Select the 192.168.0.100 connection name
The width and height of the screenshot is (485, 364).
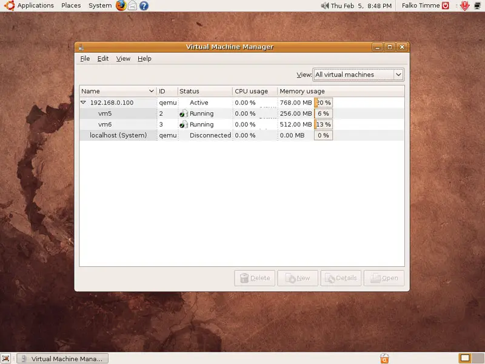pyautogui.click(x=112, y=103)
